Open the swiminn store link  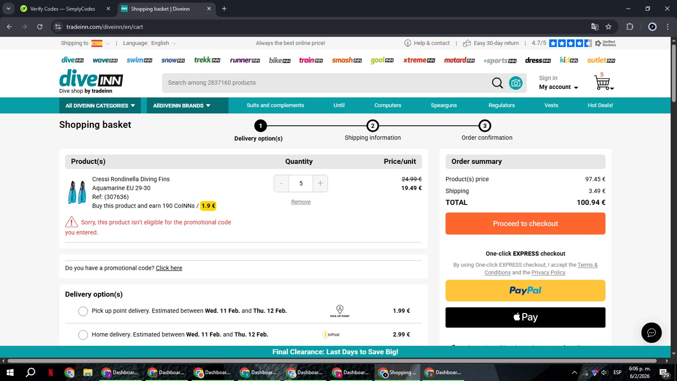pyautogui.click(x=139, y=60)
